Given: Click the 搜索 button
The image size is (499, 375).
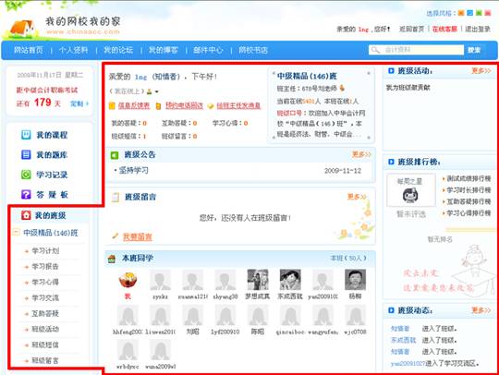Looking at the screenshot, I should click(x=474, y=50).
